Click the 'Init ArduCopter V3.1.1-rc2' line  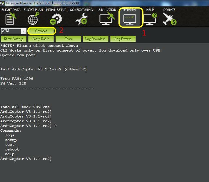click(x=44, y=69)
